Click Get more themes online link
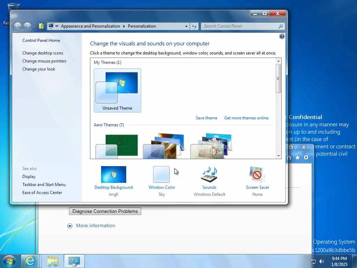Image resolution: width=357 pixels, height=268 pixels. (246, 118)
